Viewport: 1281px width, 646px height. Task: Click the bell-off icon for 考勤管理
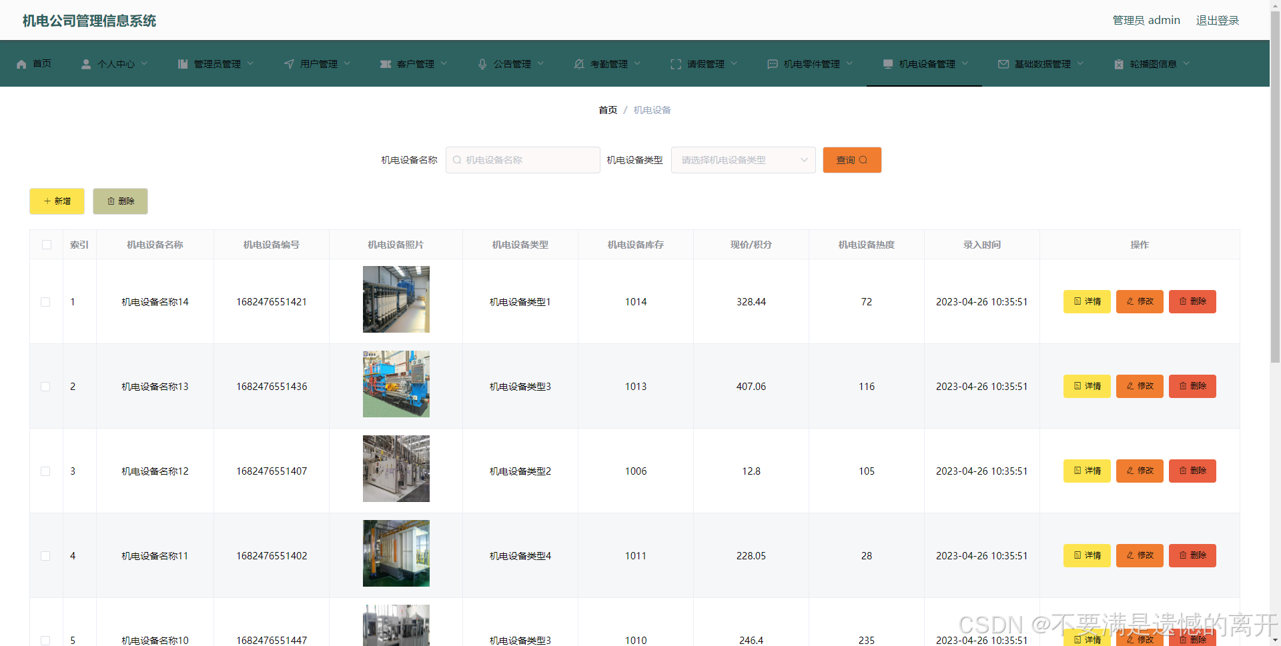click(579, 64)
